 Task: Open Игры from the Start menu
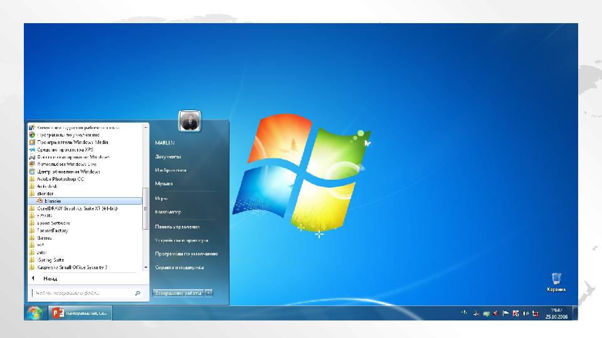tap(161, 198)
